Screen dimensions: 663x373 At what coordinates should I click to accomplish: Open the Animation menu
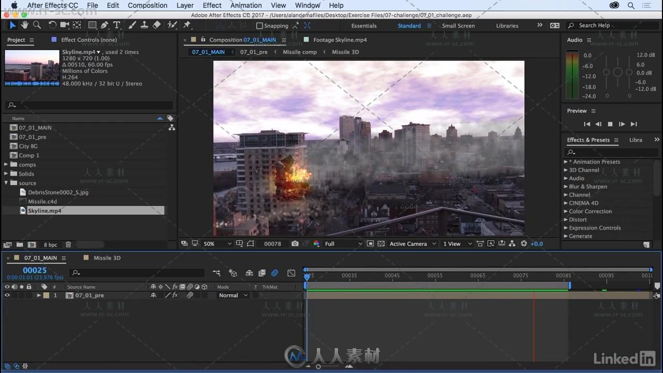pos(246,5)
